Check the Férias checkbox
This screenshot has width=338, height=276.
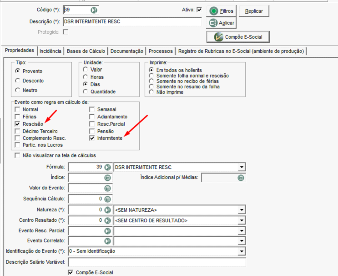pyautogui.click(x=17, y=117)
